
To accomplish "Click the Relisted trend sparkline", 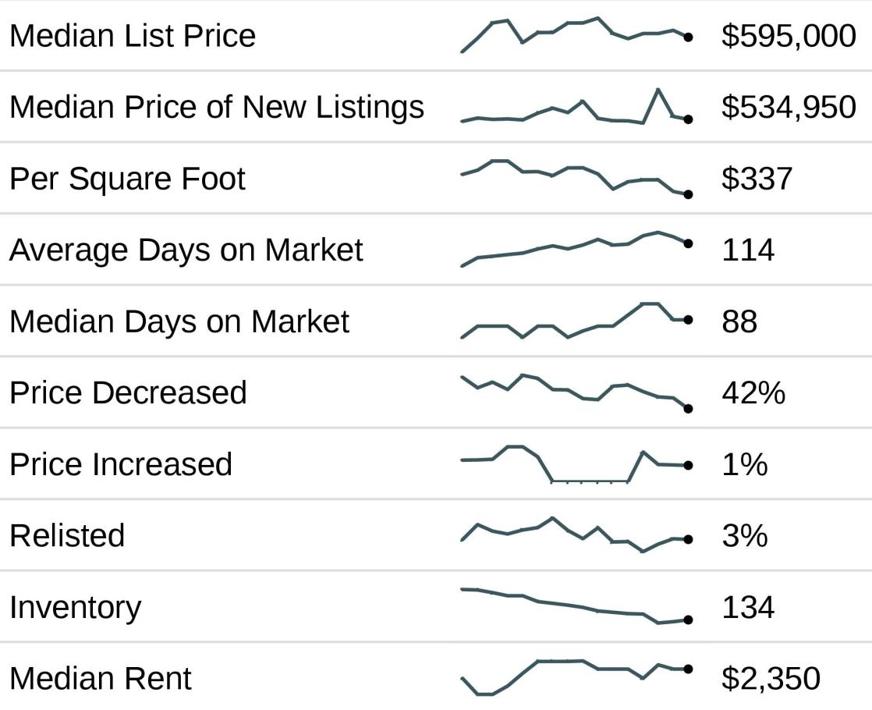I will [576, 534].
